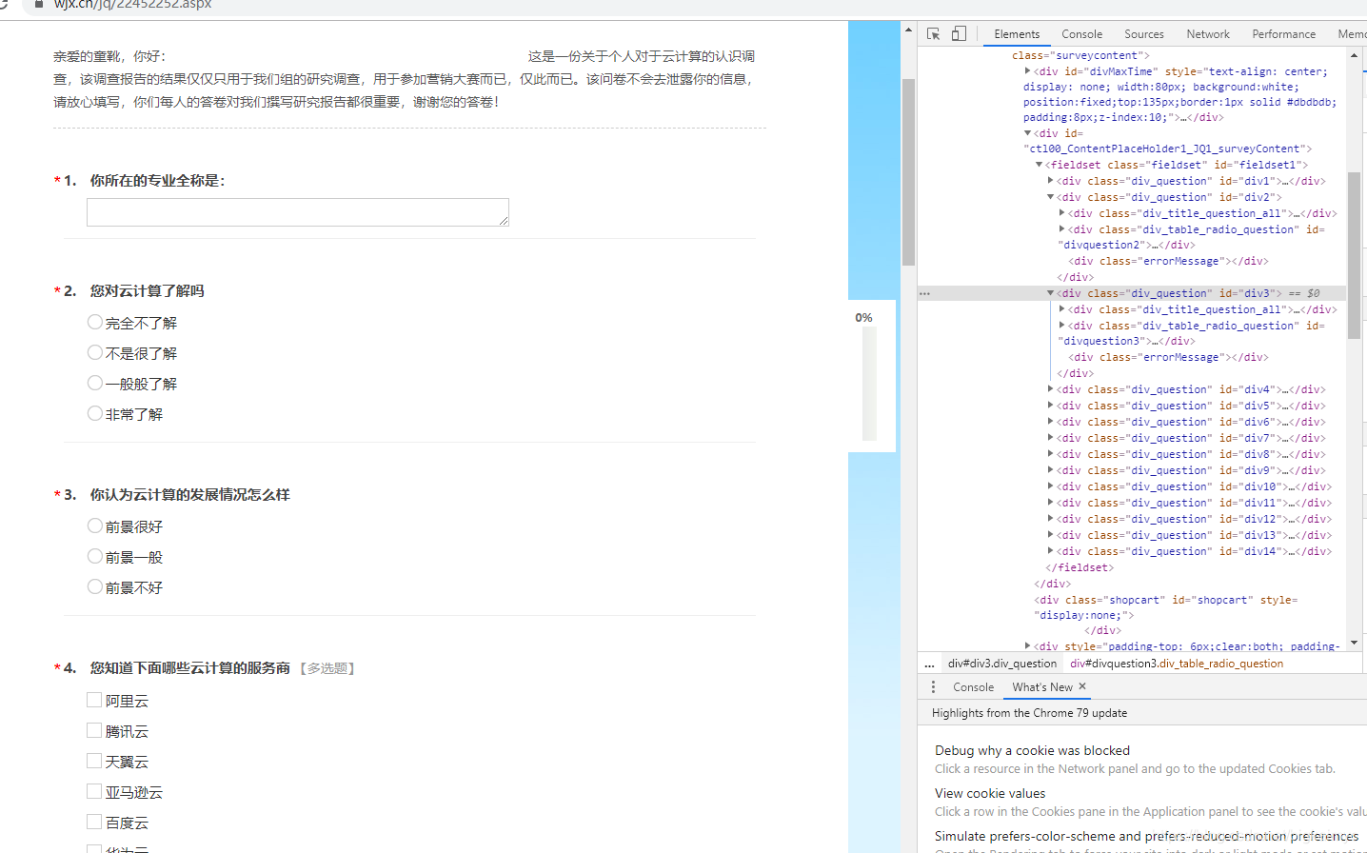Open the Sources tab

(1143, 34)
